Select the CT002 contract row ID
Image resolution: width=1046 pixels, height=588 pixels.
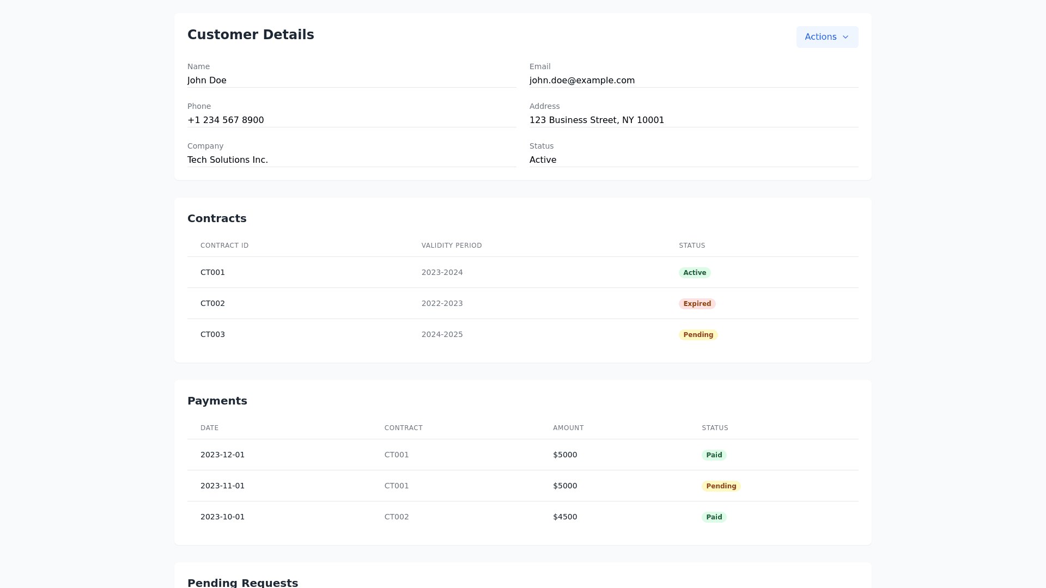(212, 303)
